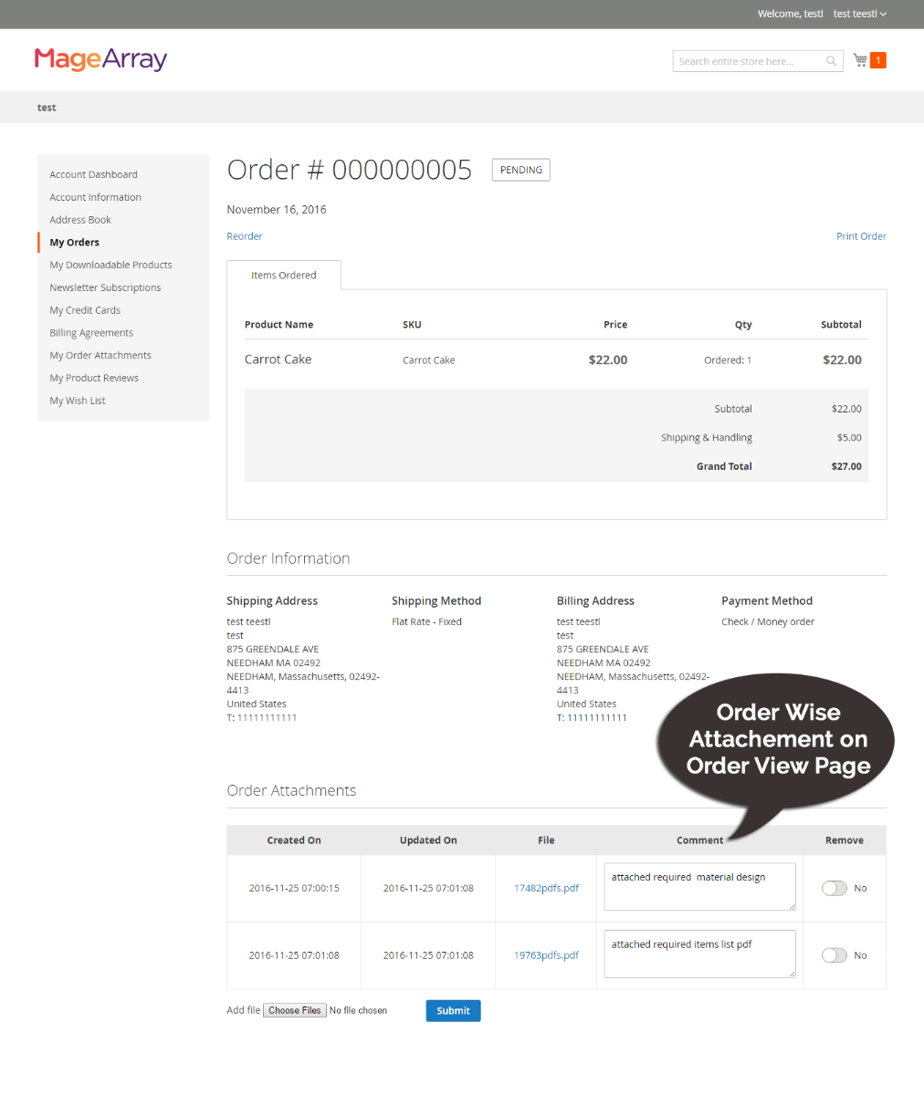This screenshot has width=924, height=1095.
Task: Click the Print Order link
Action: coord(861,235)
